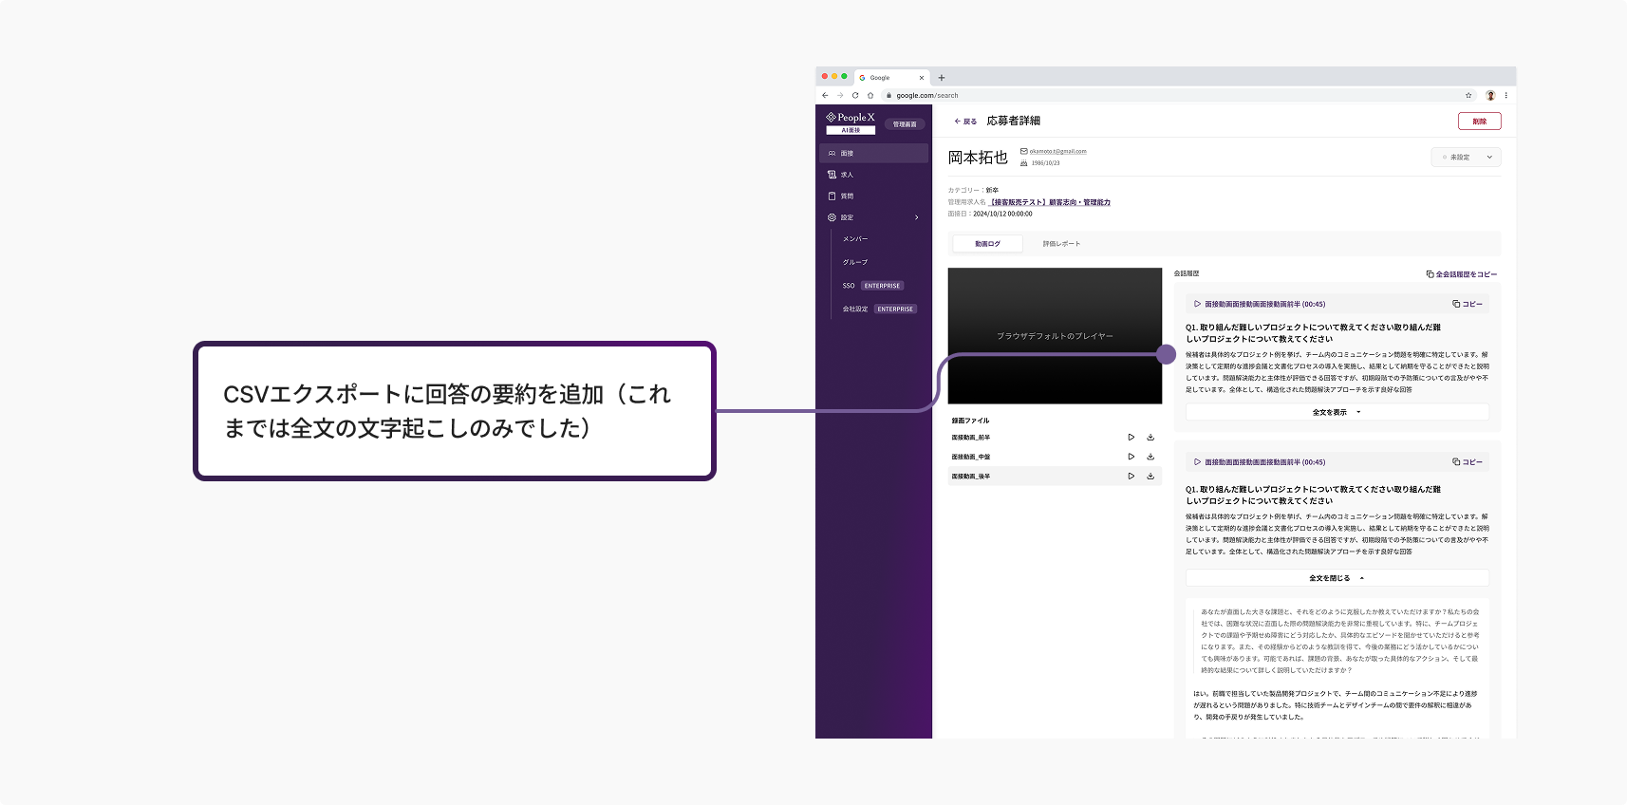1627x805 pixels.
Task: Click the 録画ファイル section heading
Action: coord(970,421)
